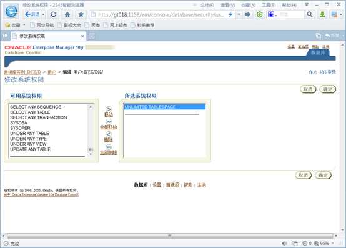Choose search engine via paw icon
The image size is (346, 248).
[271, 15]
